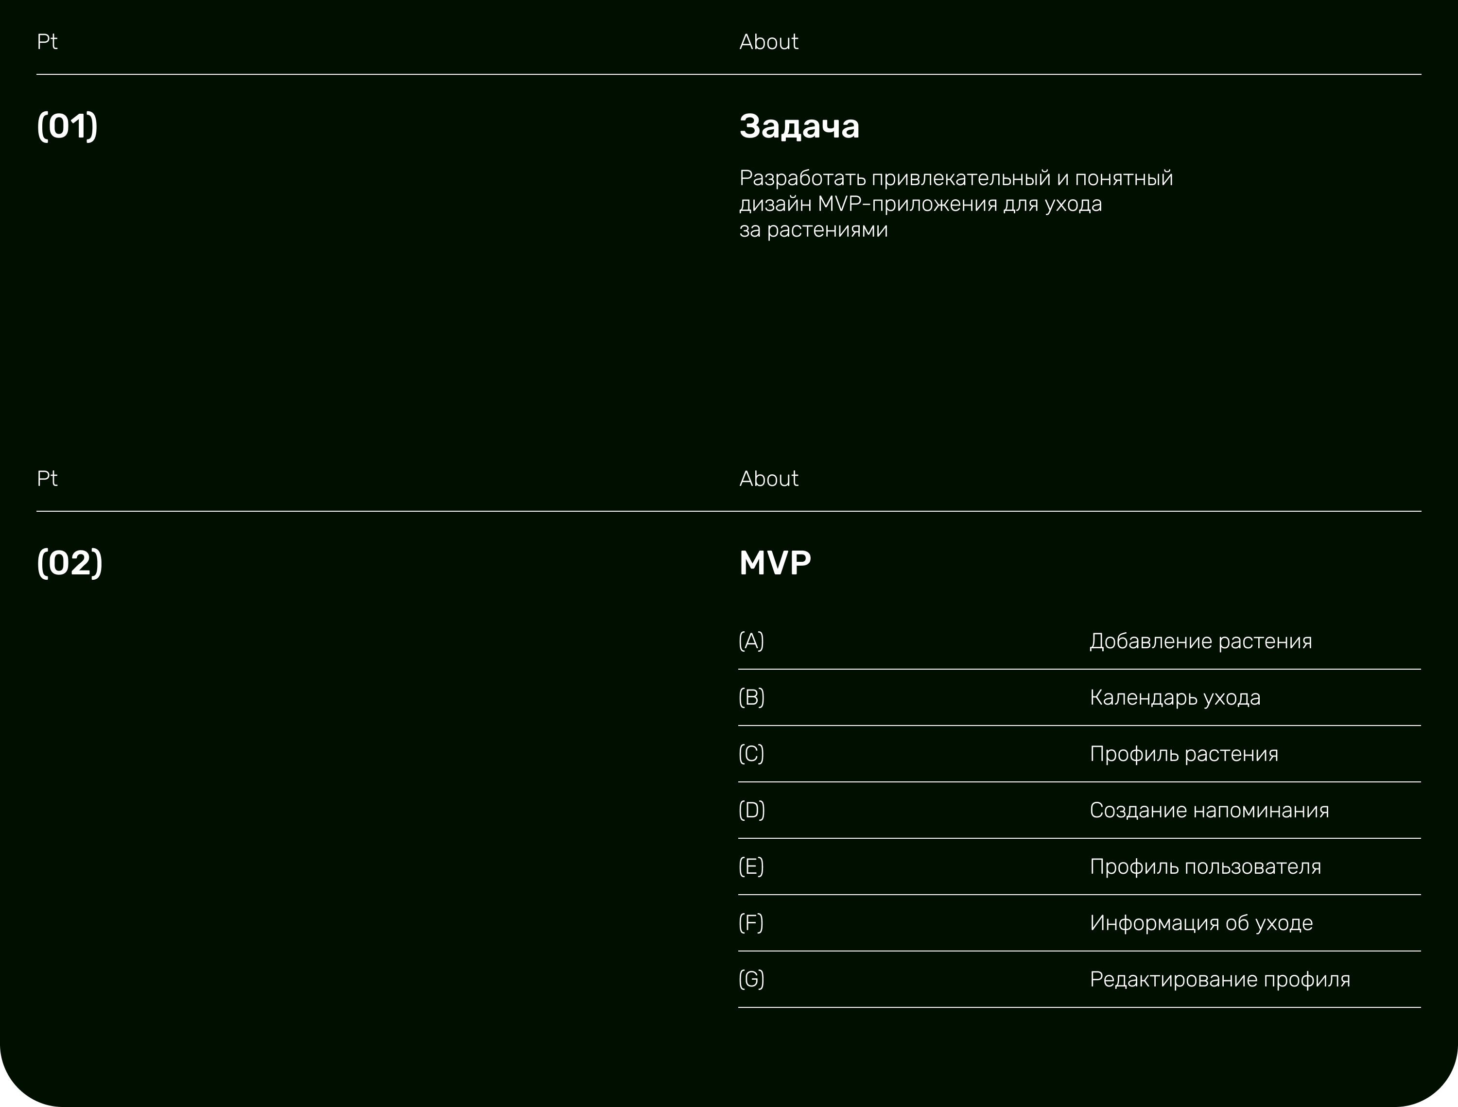Screen dimensions: 1458x1107
Task: Open 'Редактирование профиля' list item
Action: coord(1219,979)
